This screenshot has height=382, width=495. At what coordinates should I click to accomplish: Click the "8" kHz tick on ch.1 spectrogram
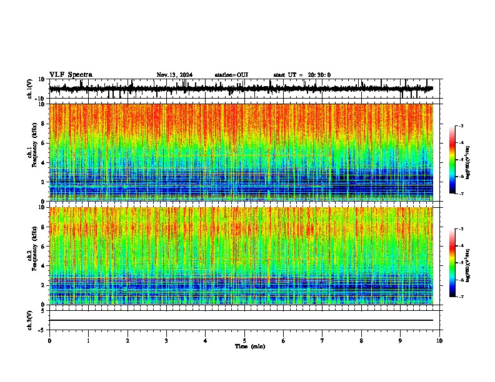pyautogui.click(x=43, y=124)
